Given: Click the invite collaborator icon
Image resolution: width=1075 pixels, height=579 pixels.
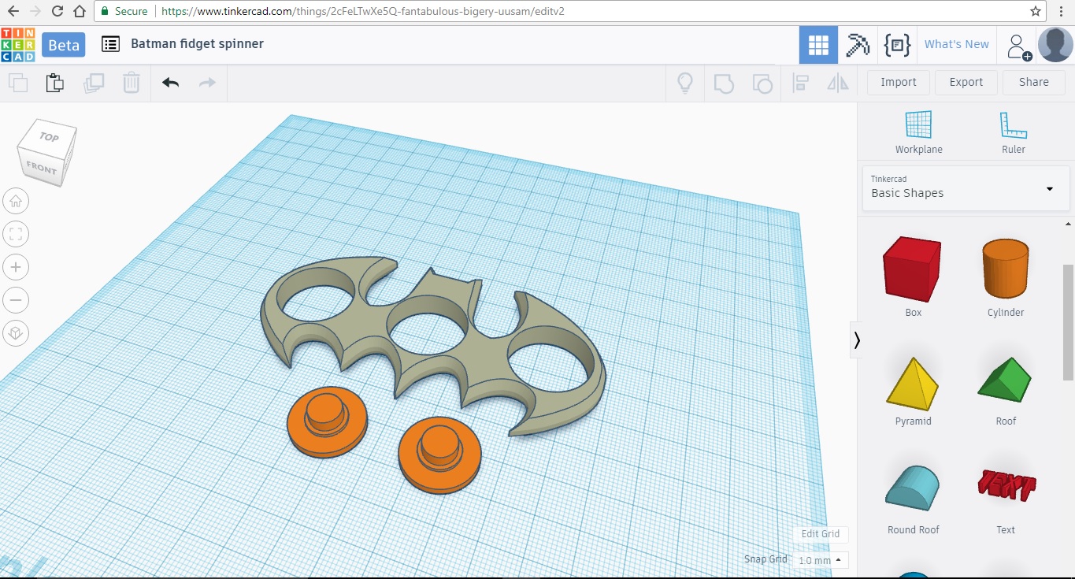Looking at the screenshot, I should tap(1018, 46).
